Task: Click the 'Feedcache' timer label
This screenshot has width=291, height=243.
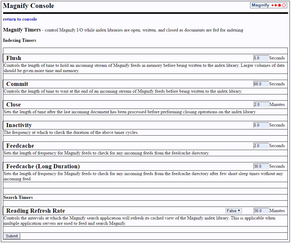Action: click(20, 146)
